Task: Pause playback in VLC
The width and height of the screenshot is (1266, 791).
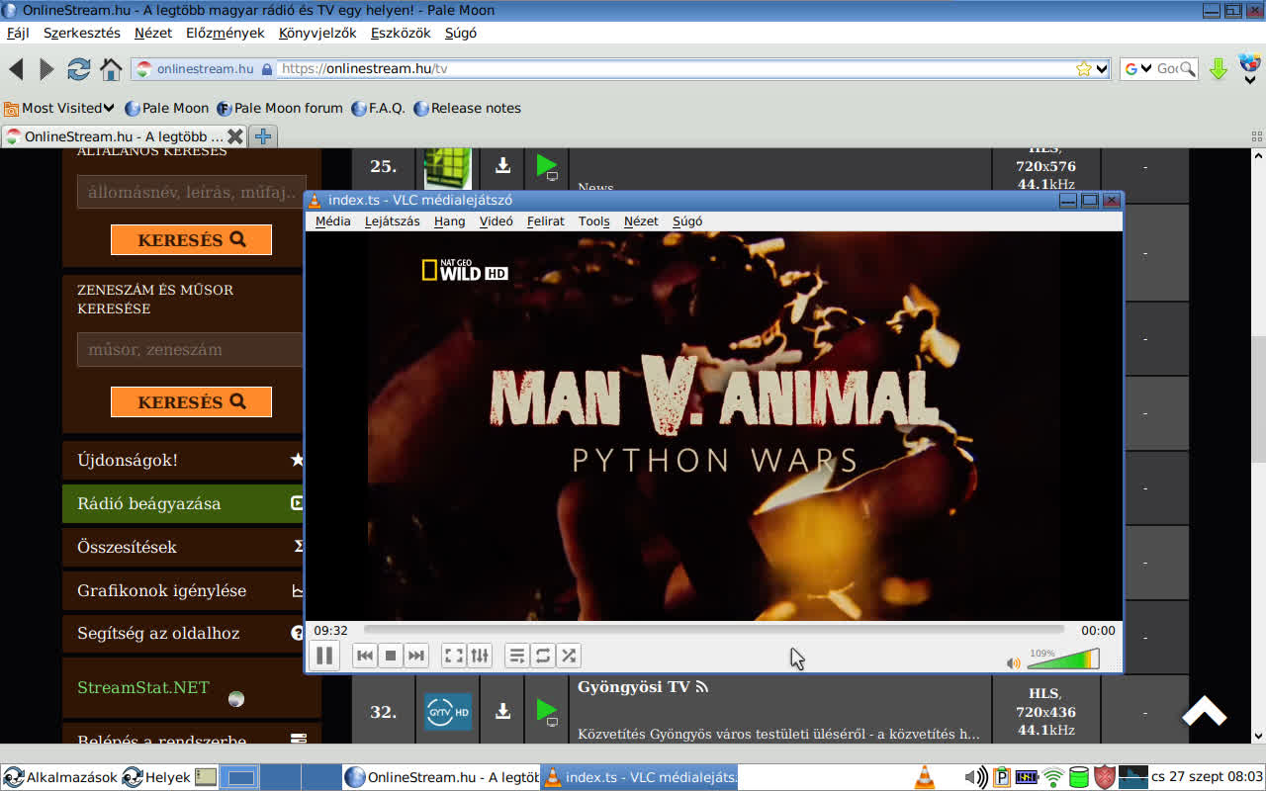Action: click(323, 655)
